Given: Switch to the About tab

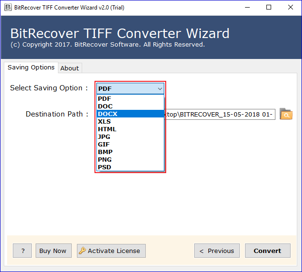Looking at the screenshot, I should (70, 68).
